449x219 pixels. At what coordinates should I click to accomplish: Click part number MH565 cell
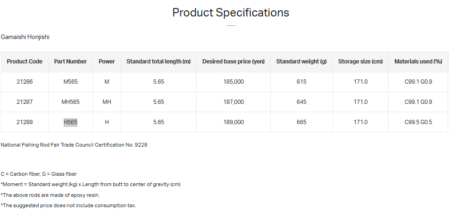point(70,102)
